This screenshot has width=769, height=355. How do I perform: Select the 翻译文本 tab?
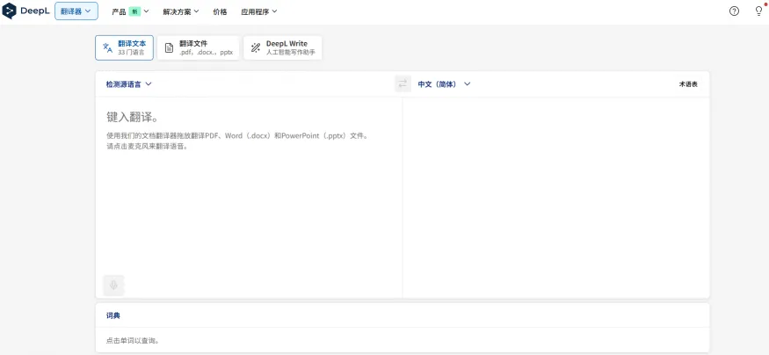[x=124, y=47]
